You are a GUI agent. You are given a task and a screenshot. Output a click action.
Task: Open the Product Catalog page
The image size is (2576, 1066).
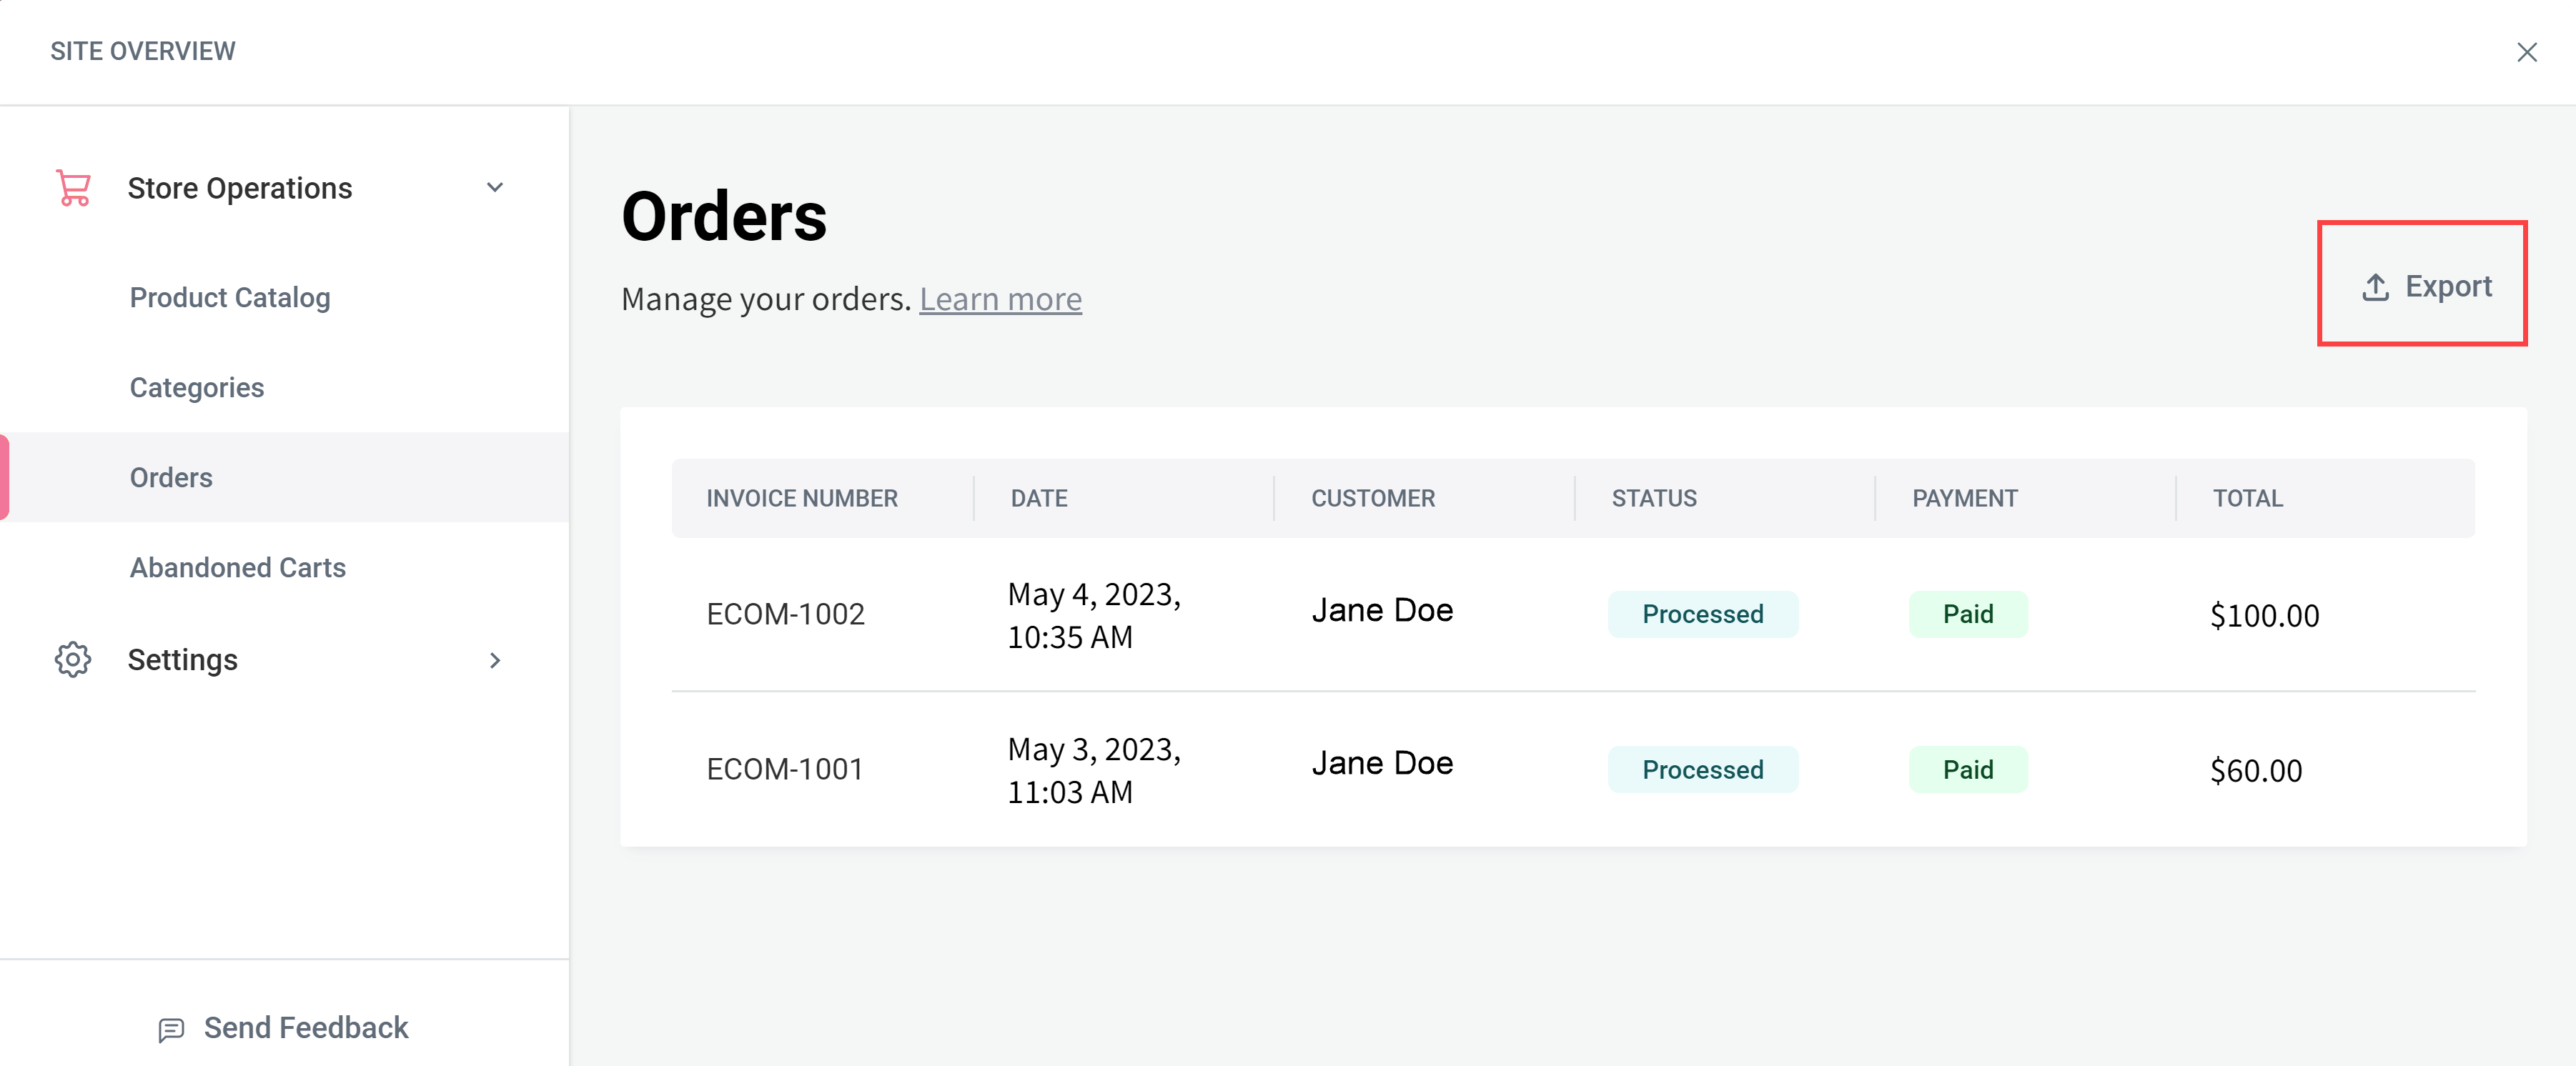tap(230, 297)
